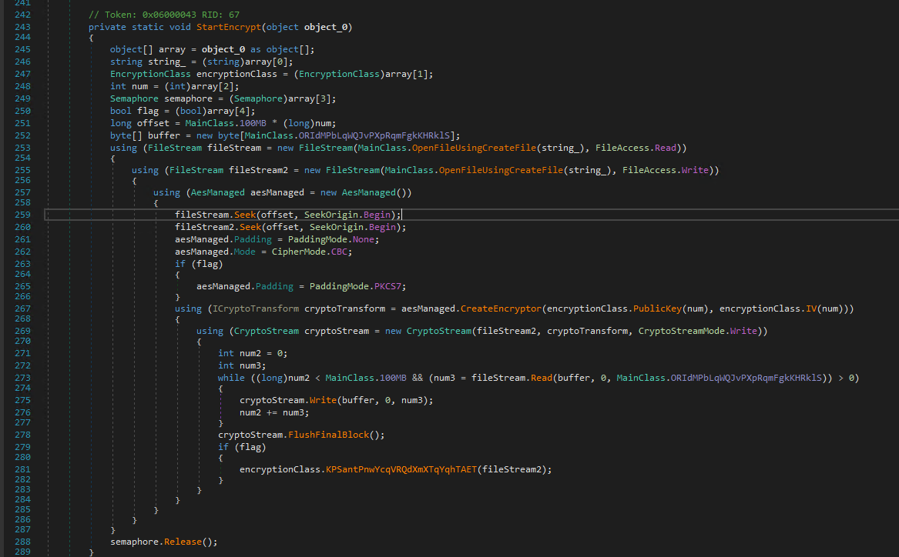The width and height of the screenshot is (899, 557).
Task: Click the fileStream2 variable declared on line 255
Action: pos(259,171)
